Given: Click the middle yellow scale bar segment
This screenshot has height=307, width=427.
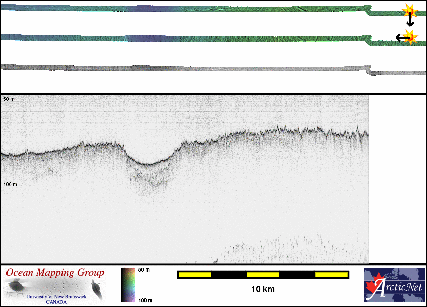Looking at the screenshot, I should click(263, 275).
